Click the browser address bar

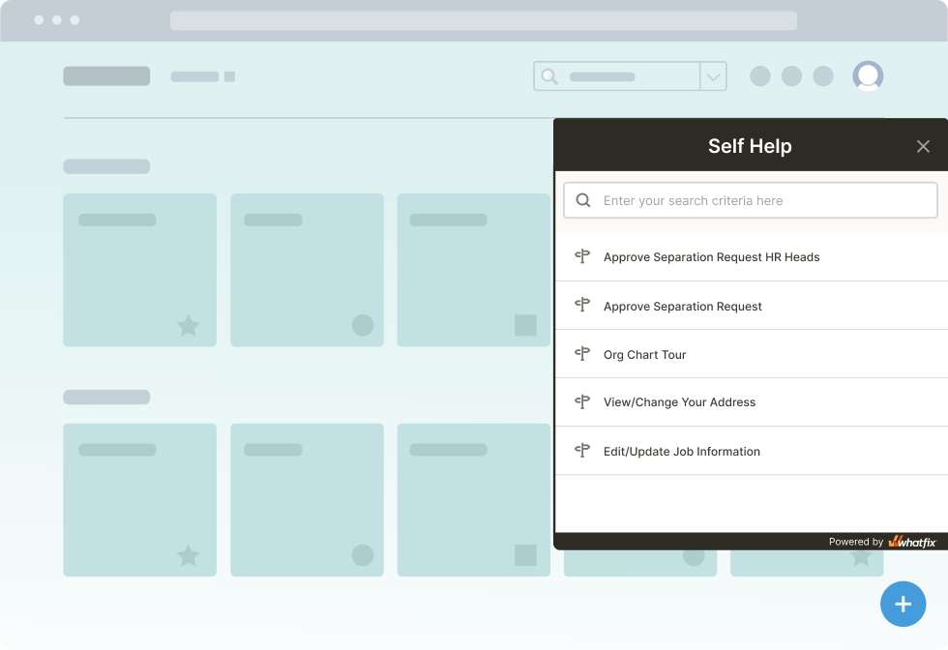point(483,20)
